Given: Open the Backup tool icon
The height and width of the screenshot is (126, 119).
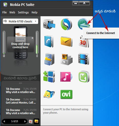Looking at the screenshot, I should [49, 24].
